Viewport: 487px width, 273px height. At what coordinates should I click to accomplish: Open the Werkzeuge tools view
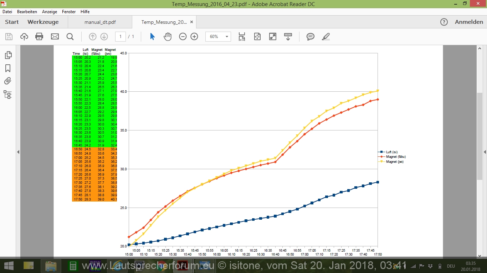coord(43,22)
